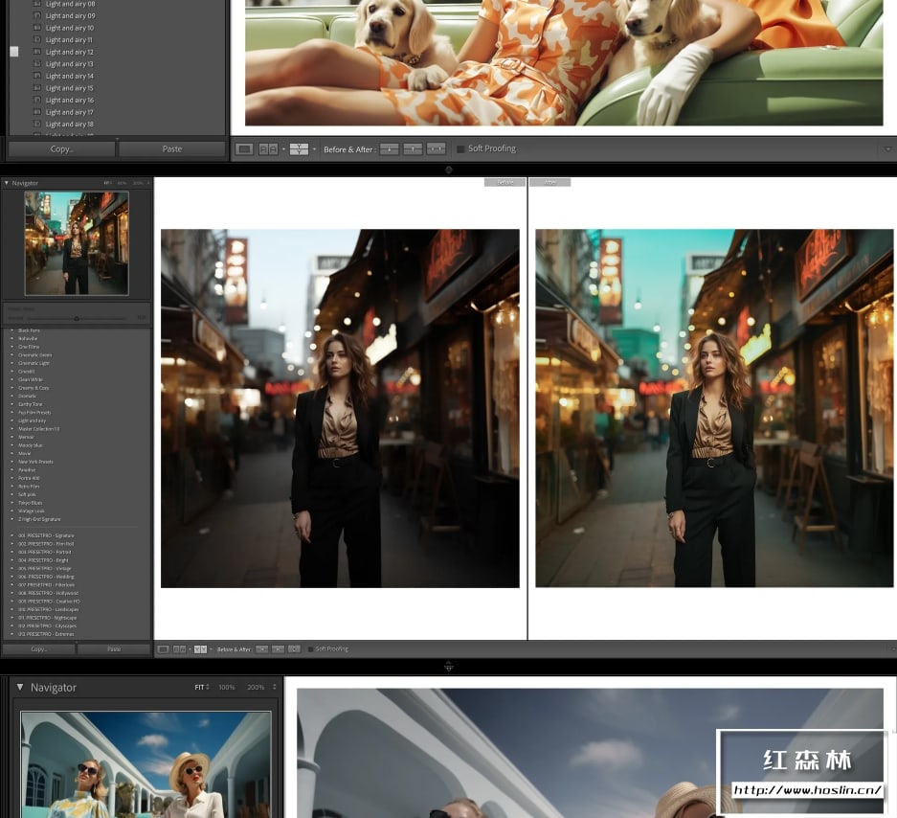Select Loupe view icon in toolbar under street portrait
This screenshot has width=897, height=818.
coord(163,649)
